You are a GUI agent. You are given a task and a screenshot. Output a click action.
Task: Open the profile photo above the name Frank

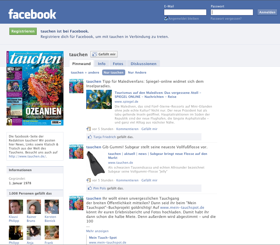pos(52,233)
